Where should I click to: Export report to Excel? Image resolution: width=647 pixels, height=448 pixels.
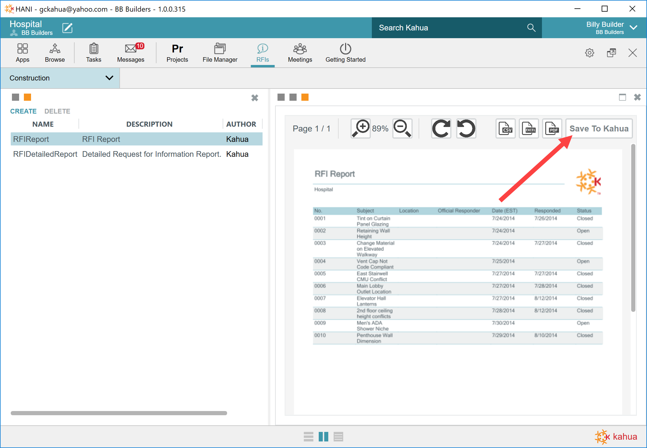(529, 128)
